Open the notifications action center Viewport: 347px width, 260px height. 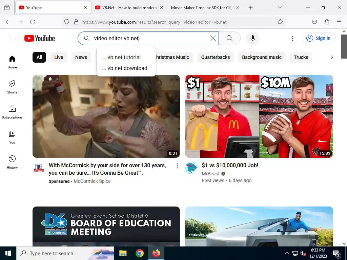coord(336,253)
